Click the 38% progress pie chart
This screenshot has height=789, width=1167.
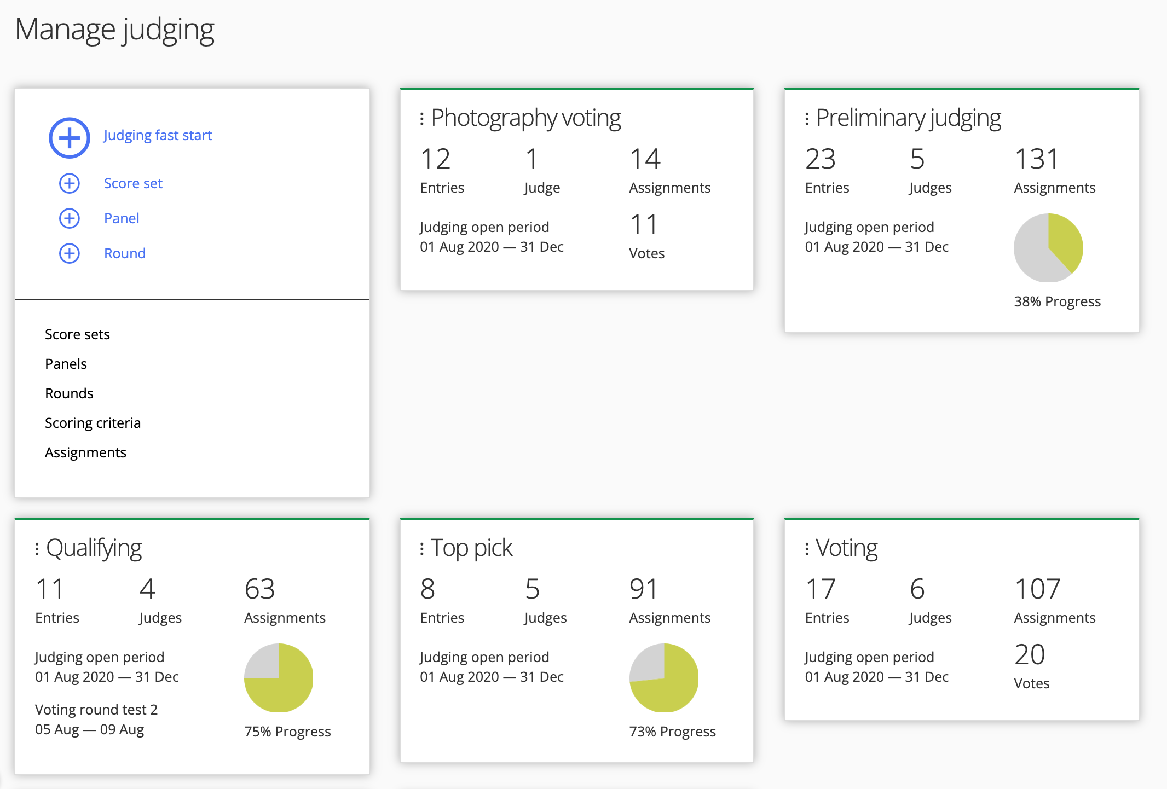coord(1048,248)
